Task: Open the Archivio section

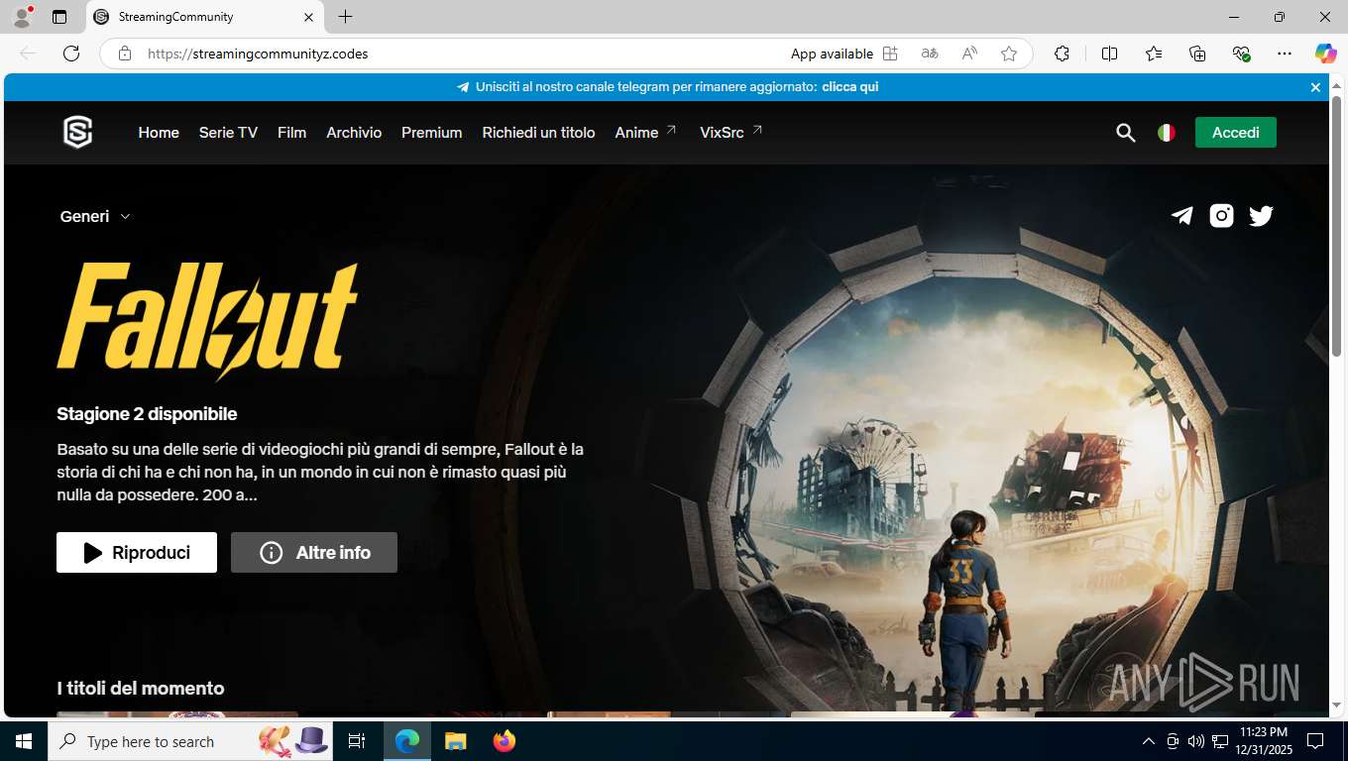Action: tap(354, 133)
